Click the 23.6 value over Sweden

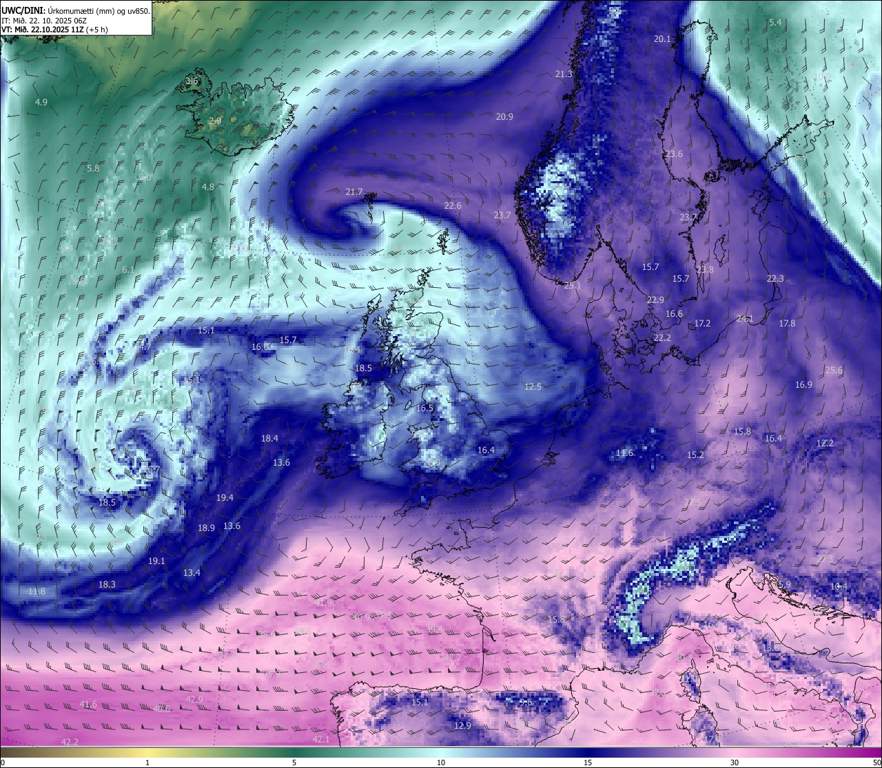tap(674, 154)
